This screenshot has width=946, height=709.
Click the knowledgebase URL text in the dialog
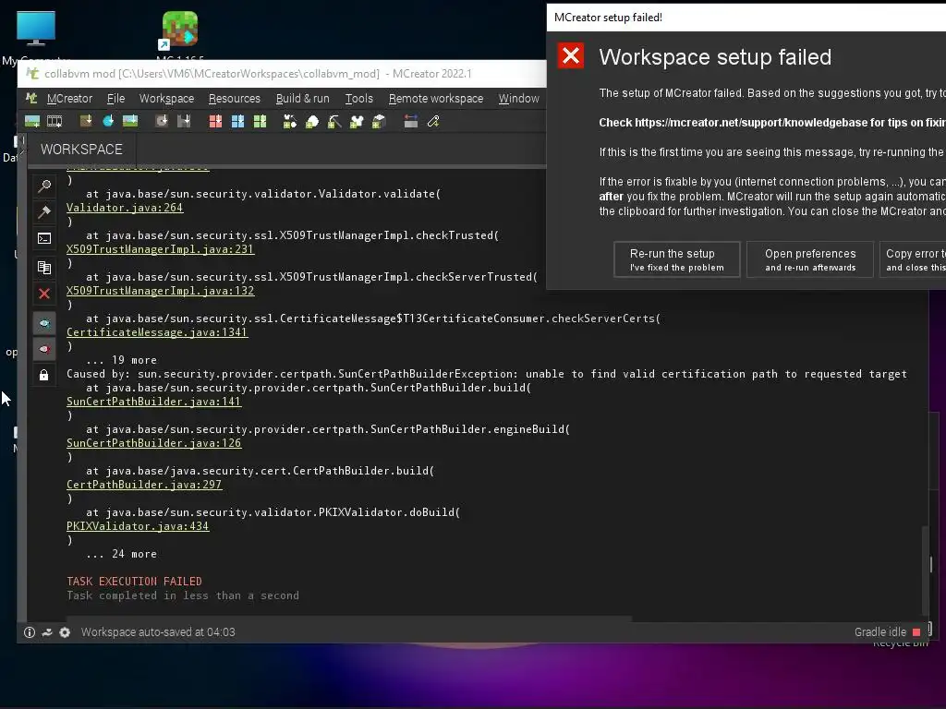click(x=750, y=123)
